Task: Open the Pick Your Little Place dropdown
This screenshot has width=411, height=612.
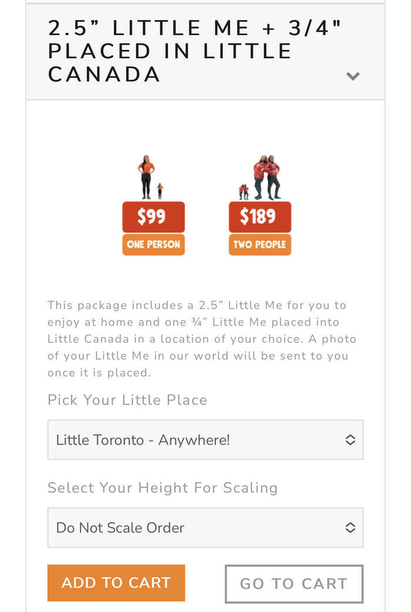Action: tap(206, 440)
